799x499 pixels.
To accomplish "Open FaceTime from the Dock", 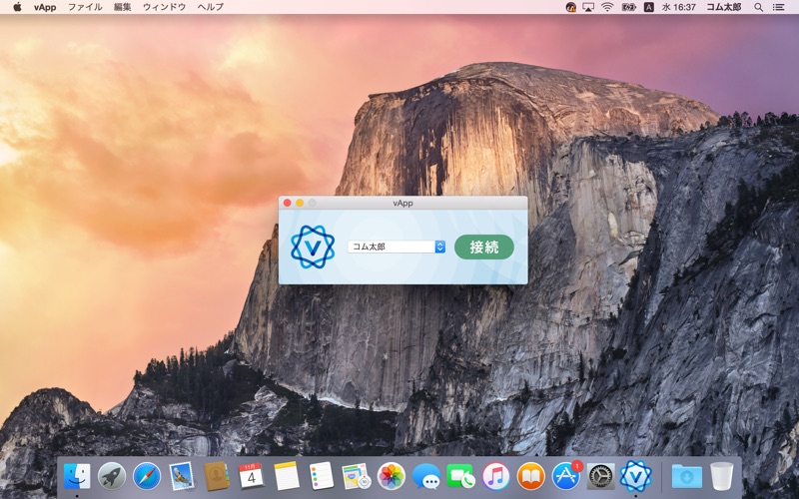I will click(x=460, y=477).
